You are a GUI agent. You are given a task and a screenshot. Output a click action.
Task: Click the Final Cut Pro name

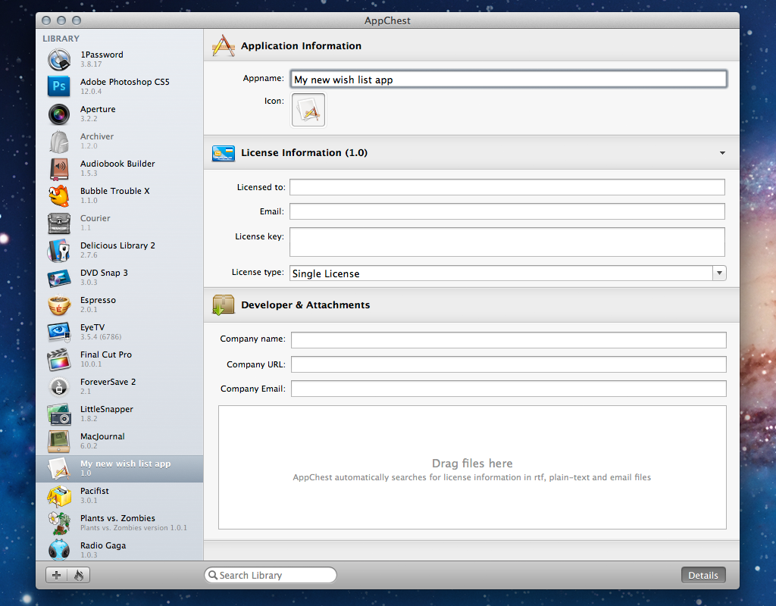pyautogui.click(x=106, y=355)
